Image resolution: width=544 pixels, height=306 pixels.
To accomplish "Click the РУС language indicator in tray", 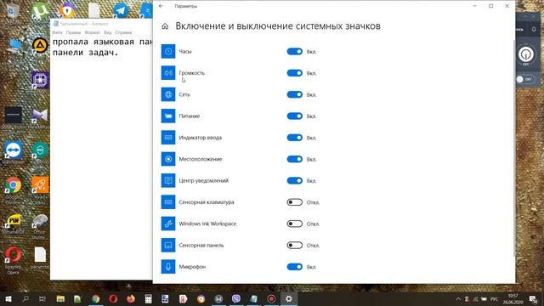I will click(495, 299).
